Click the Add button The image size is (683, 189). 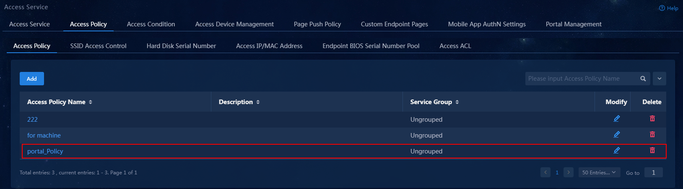pyautogui.click(x=32, y=79)
